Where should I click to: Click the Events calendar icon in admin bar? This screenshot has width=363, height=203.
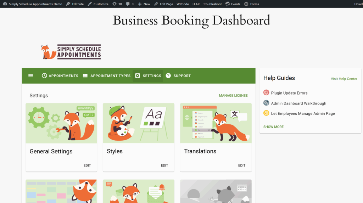click(x=228, y=4)
